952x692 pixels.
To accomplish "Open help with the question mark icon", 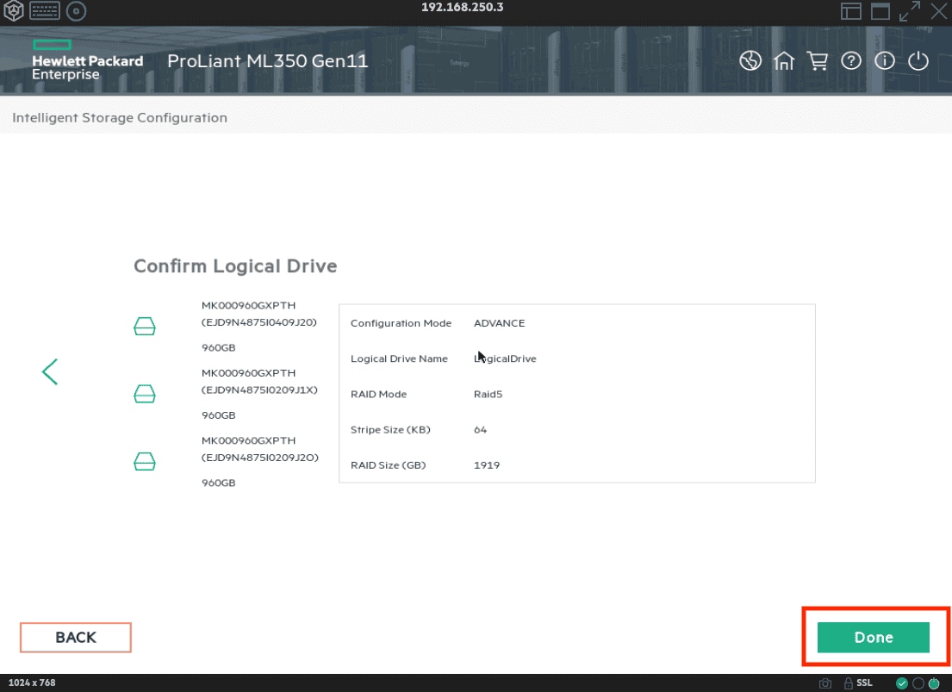I will 851,61.
